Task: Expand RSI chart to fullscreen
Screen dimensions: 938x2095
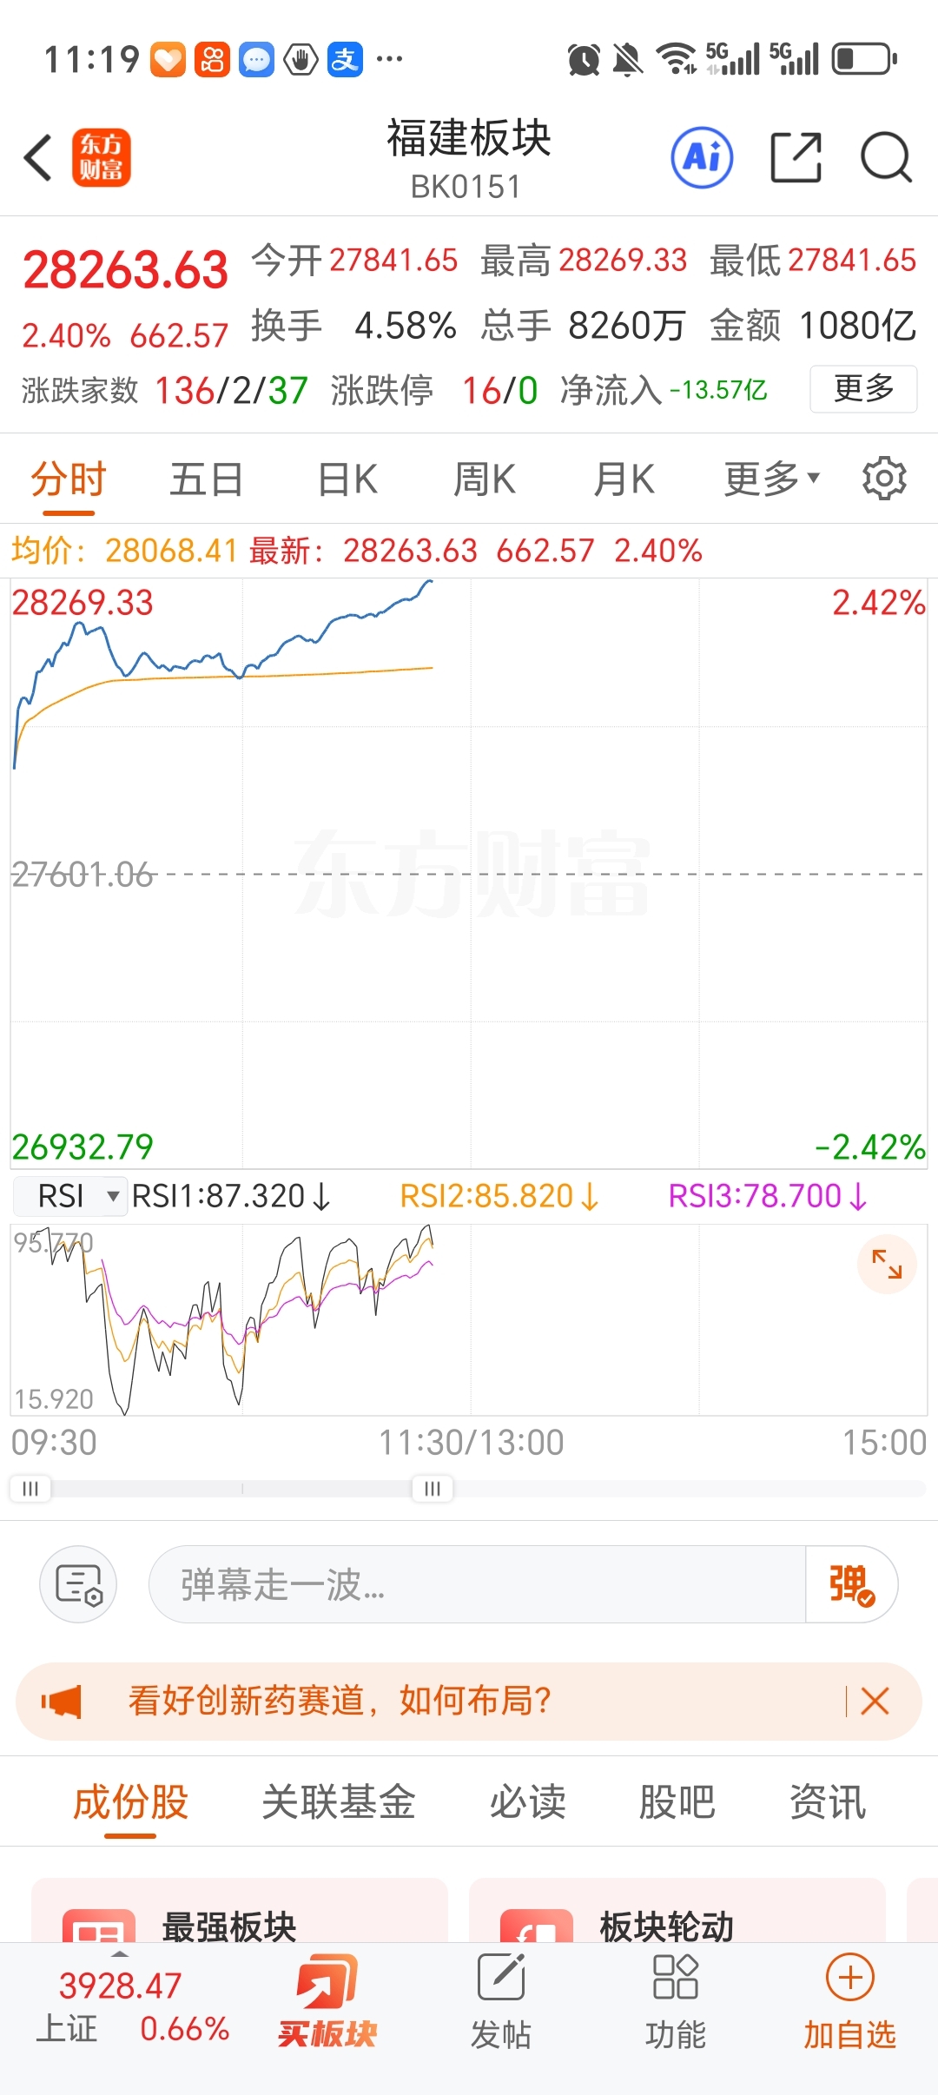Action: click(x=887, y=1264)
